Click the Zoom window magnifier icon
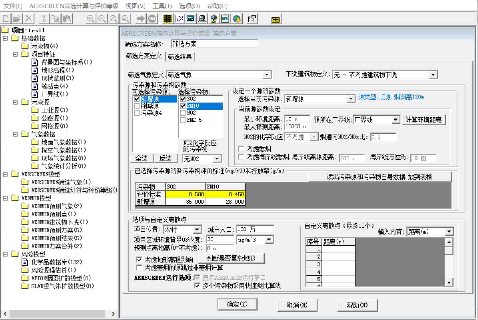Screen dimensions: 478x320 coord(125,18)
